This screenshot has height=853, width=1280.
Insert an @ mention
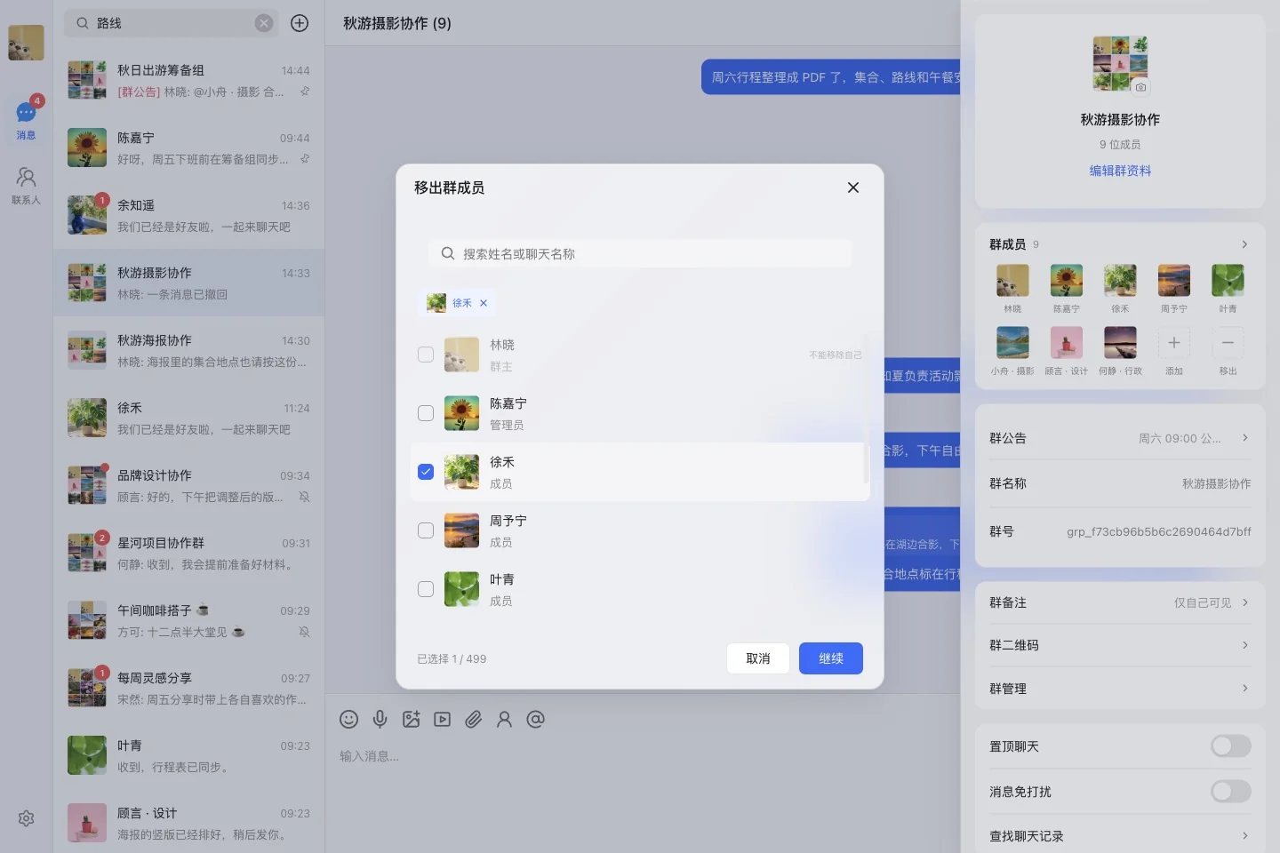coord(535,720)
